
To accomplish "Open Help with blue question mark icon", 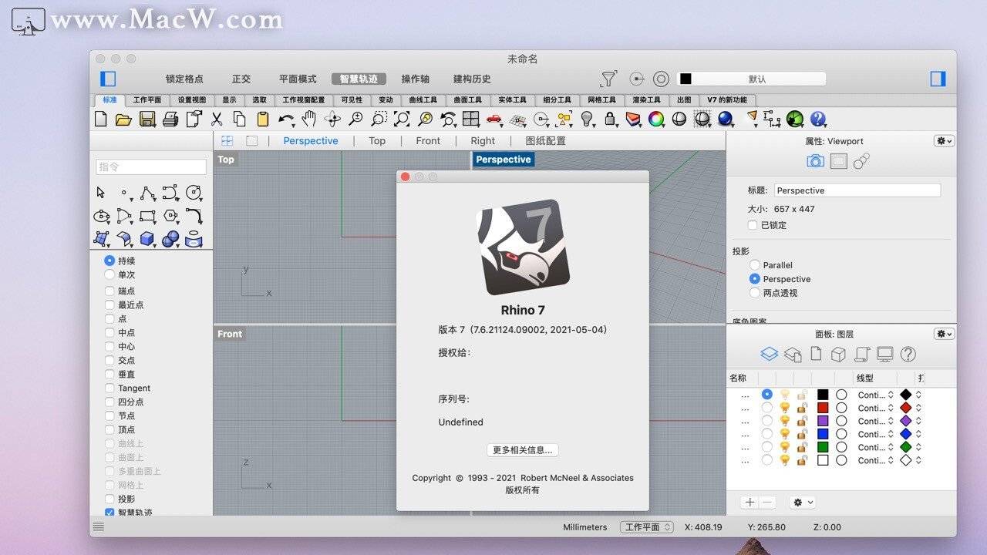I will coord(818,119).
